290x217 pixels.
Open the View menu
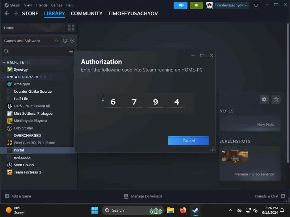(28, 5)
